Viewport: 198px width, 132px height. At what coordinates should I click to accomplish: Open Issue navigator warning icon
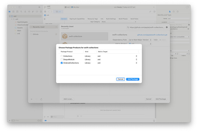pos(25,11)
